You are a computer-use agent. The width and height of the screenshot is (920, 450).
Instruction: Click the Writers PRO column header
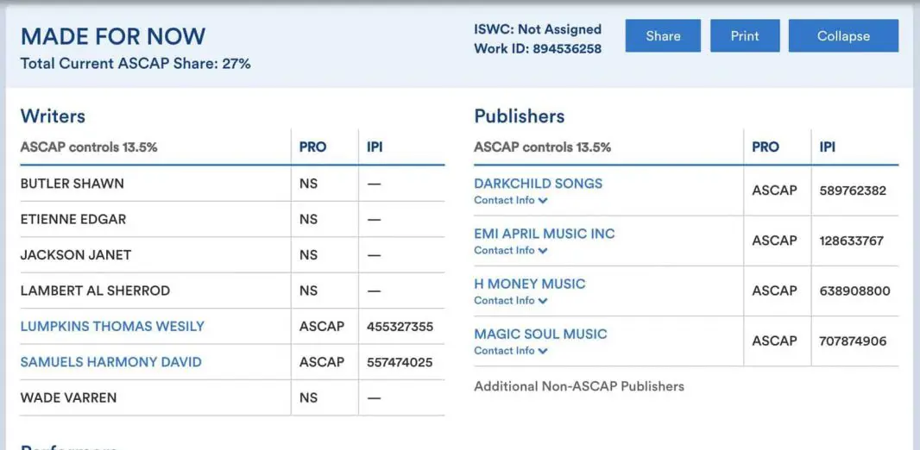click(312, 147)
